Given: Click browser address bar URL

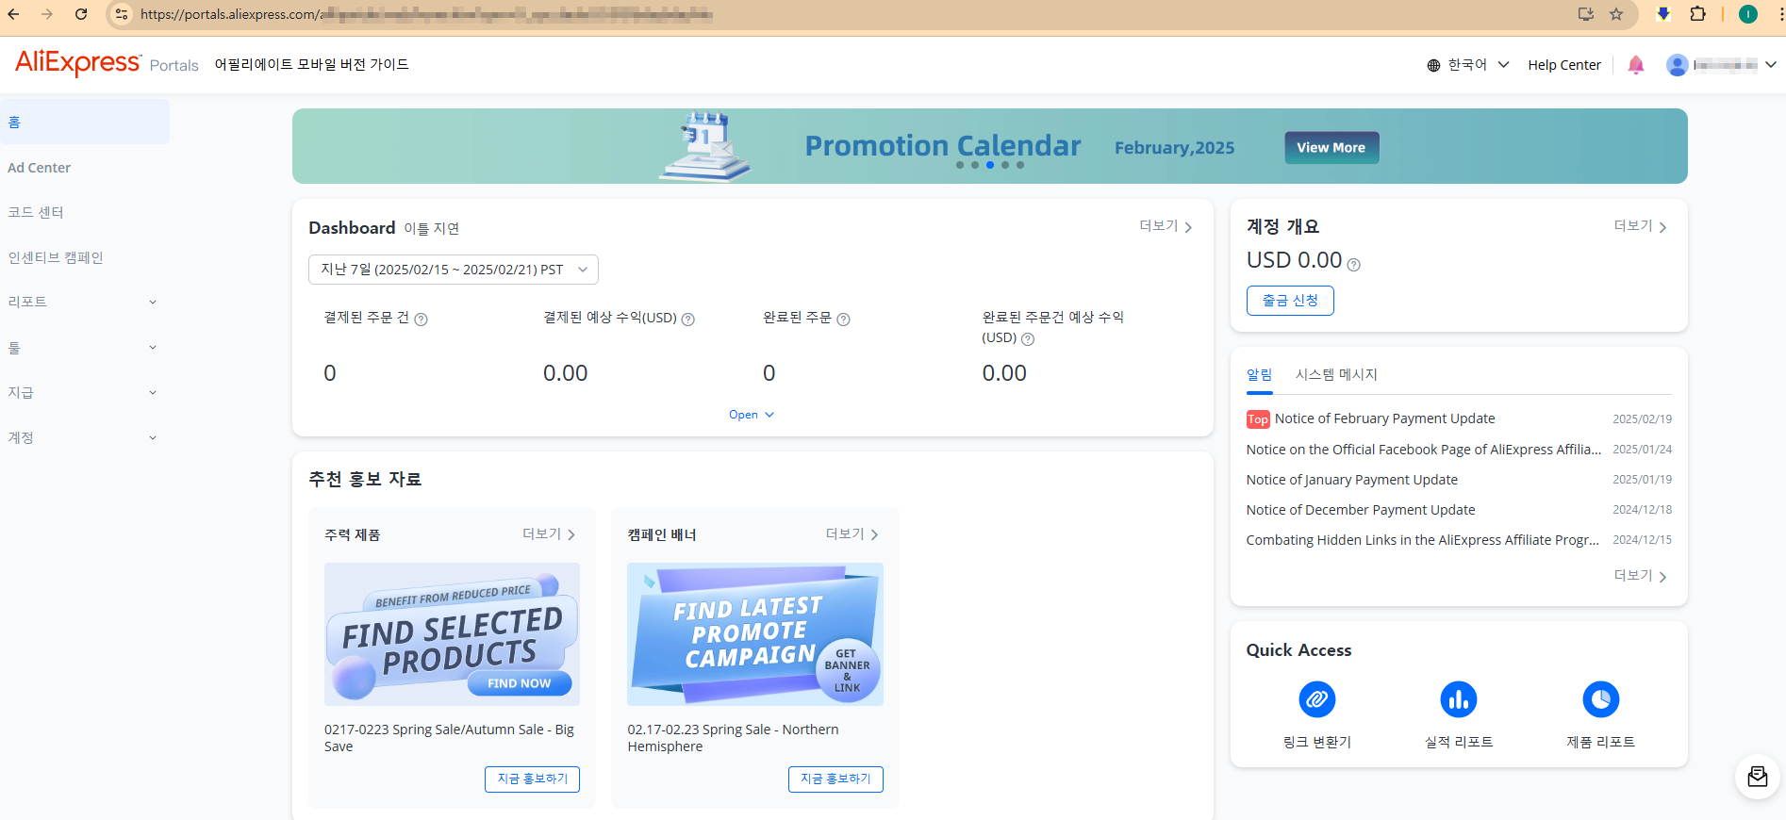Looking at the screenshot, I should 426,14.
